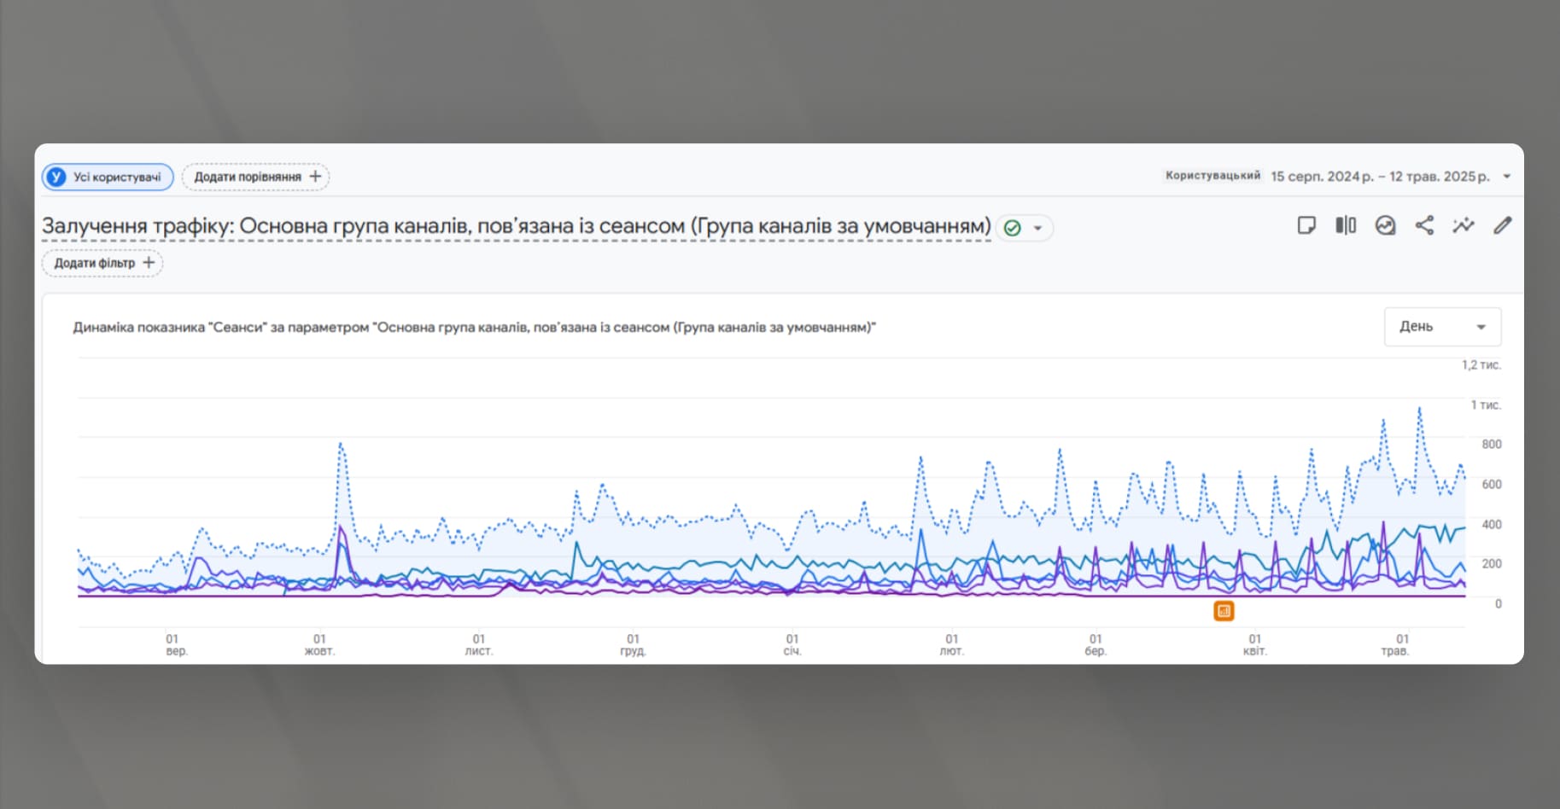This screenshot has width=1560, height=809.
Task: Click the compare columns icon
Action: point(1346,225)
